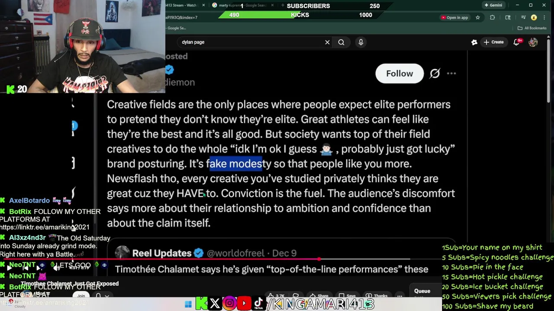Switch to the marty supreme Google Search tab
Image resolution: width=554 pixels, height=311 pixels.
tap(242, 5)
